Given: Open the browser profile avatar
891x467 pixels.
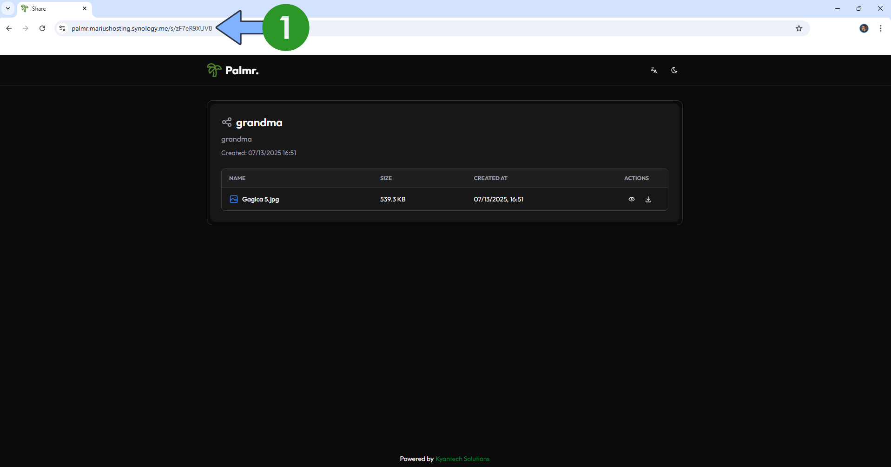Looking at the screenshot, I should point(864,28).
